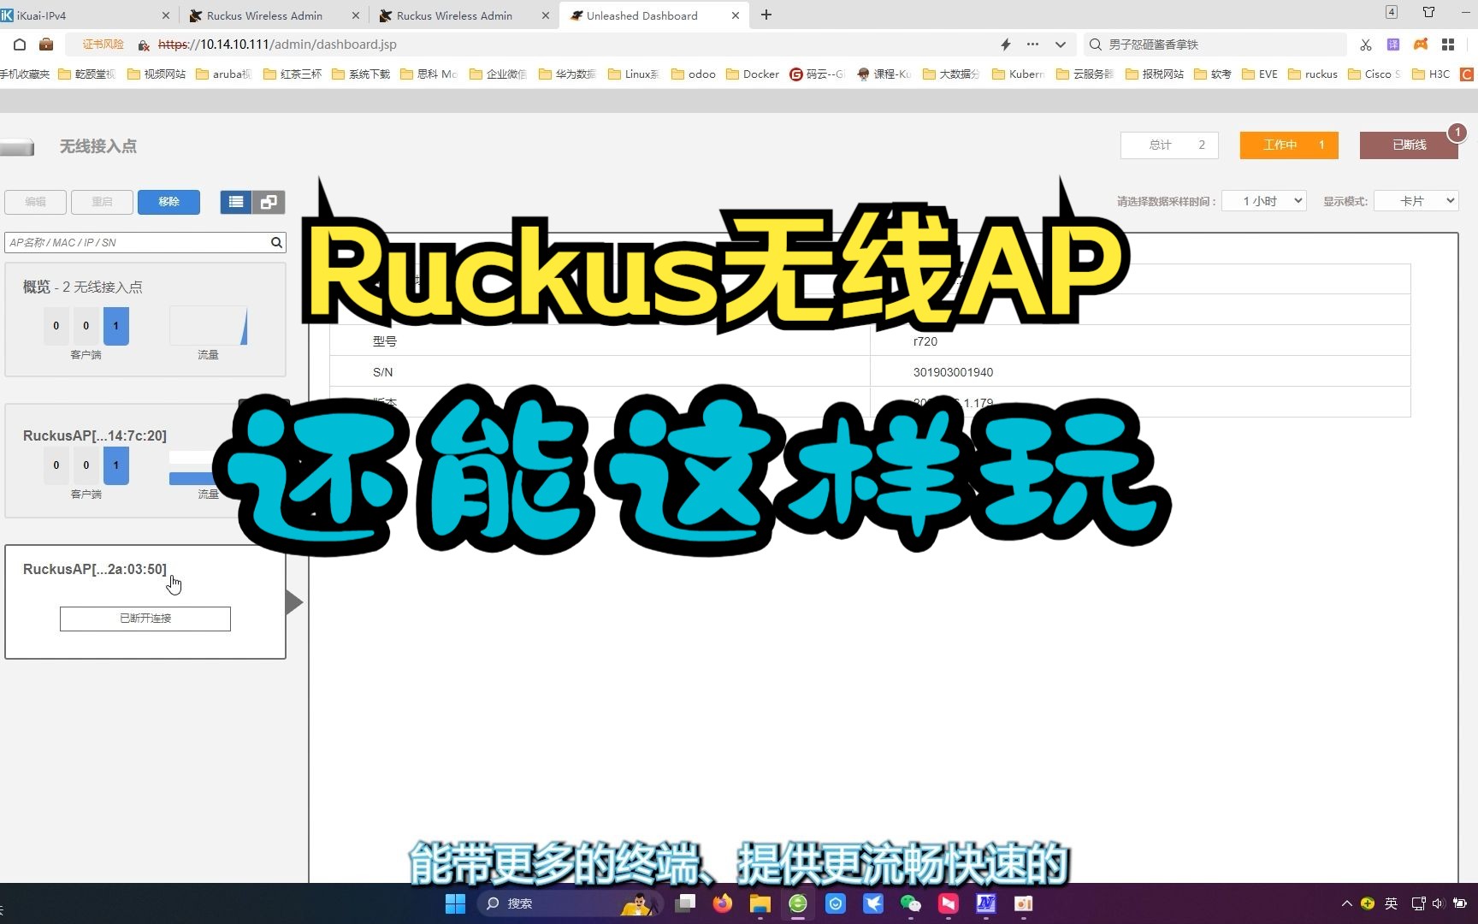1478x924 pixels.
Task: Click the scissors screenshot icon
Action: [x=1366, y=44]
